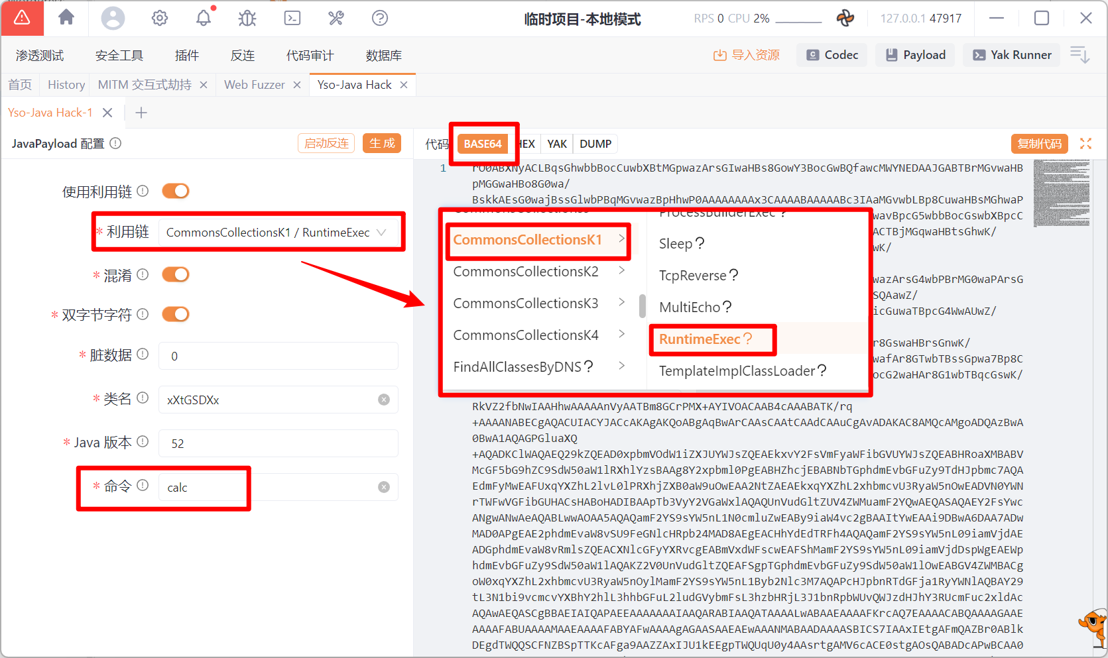The image size is (1108, 658).
Task: Disable the 混淆 toggle switch
Action: click(x=176, y=275)
